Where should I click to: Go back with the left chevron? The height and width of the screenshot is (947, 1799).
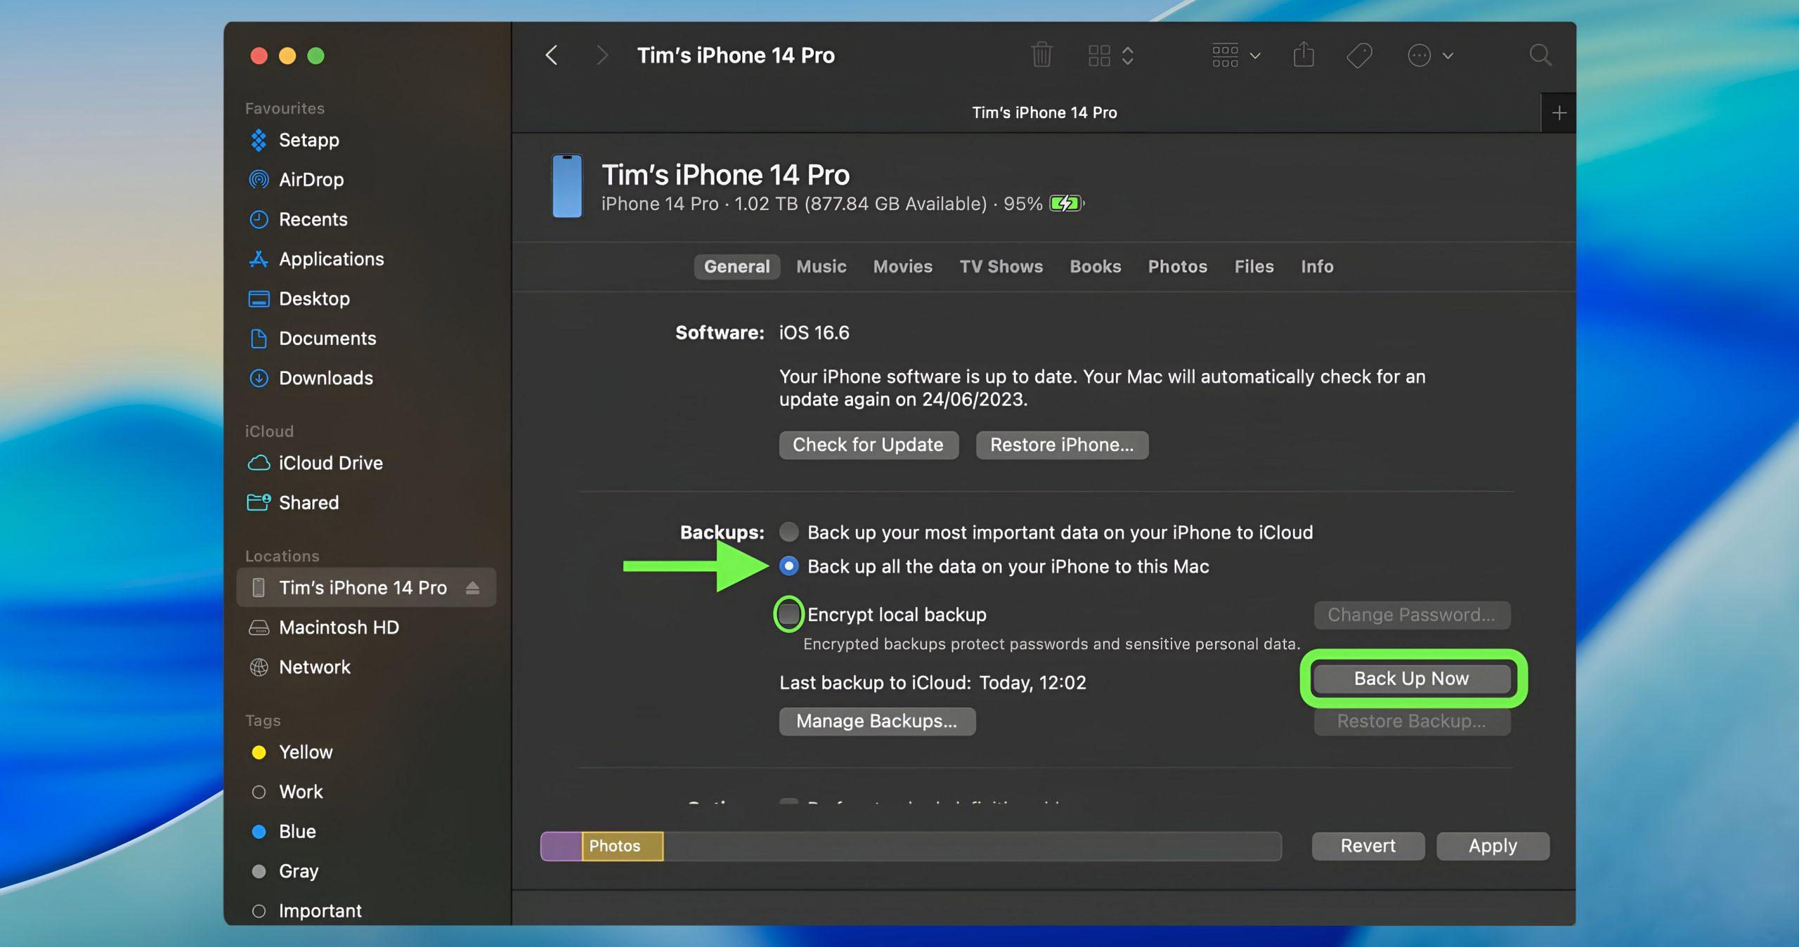[x=552, y=55]
